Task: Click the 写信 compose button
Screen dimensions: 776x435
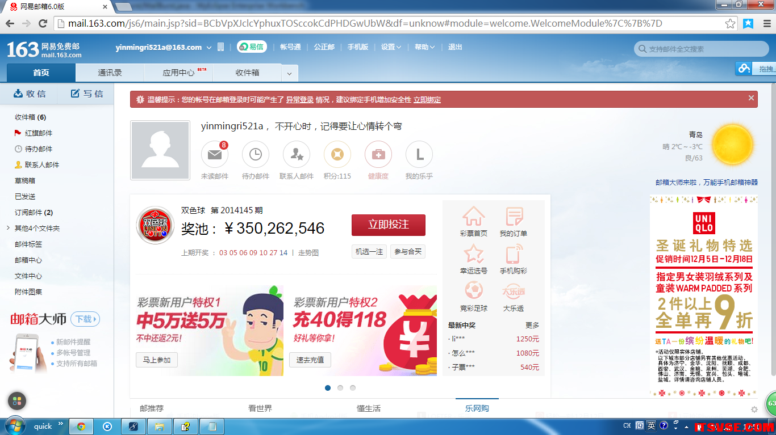Action: point(87,94)
